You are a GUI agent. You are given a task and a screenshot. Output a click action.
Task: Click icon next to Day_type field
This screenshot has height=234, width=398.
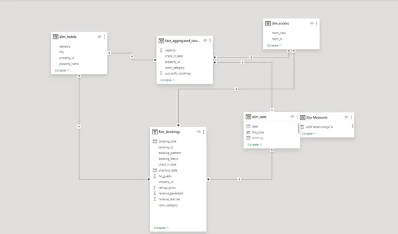coord(248,132)
